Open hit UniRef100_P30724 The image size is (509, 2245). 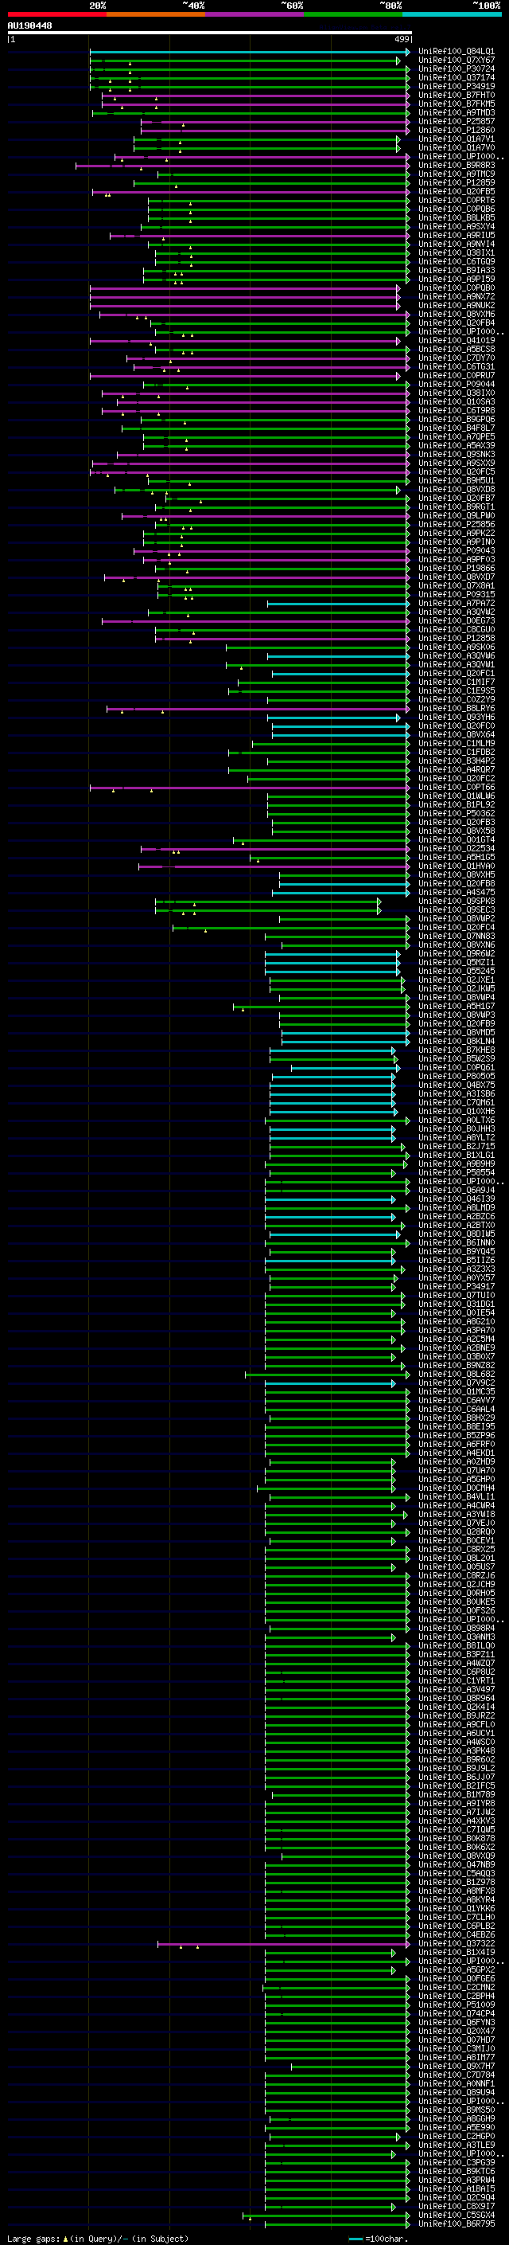point(456,68)
